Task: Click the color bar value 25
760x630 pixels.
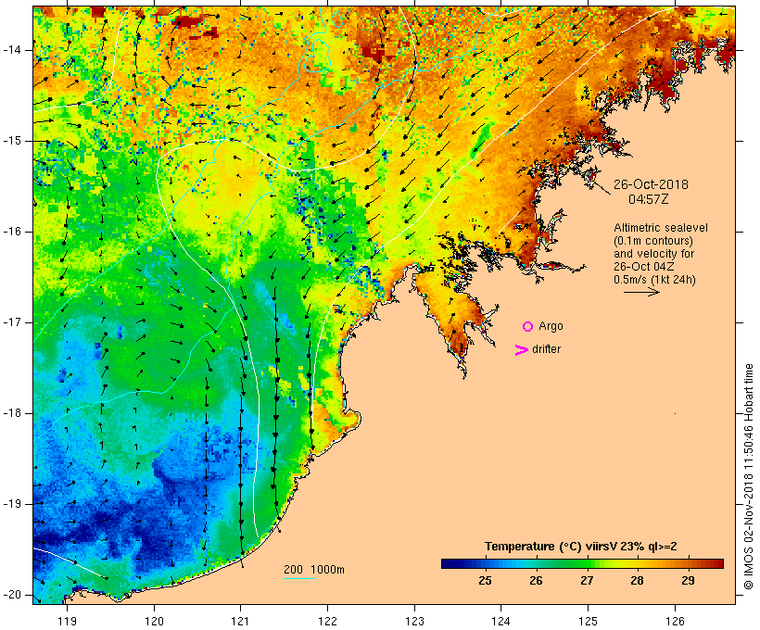Action: pyautogui.click(x=485, y=581)
